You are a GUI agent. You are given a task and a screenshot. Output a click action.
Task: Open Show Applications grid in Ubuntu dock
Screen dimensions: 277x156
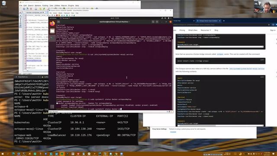[x=52, y=107]
